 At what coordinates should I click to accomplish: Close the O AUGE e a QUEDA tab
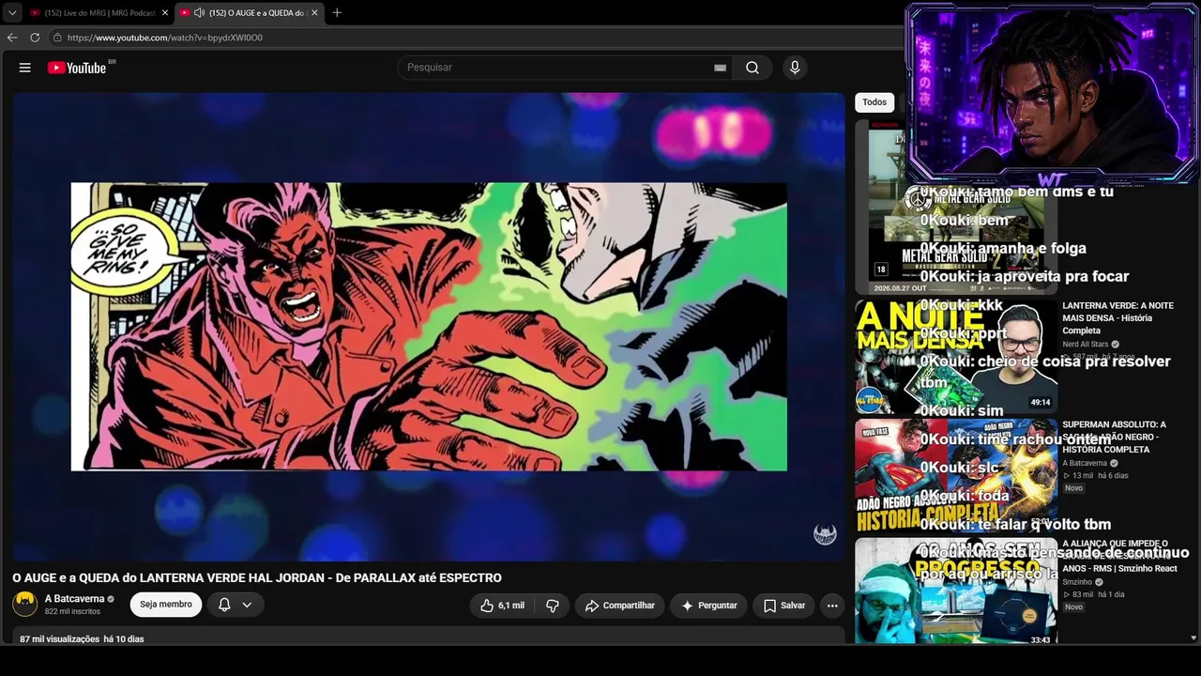pos(314,12)
